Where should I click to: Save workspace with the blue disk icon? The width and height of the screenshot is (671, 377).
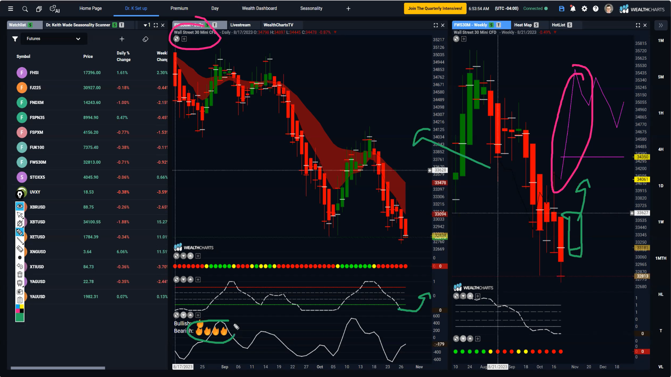pos(562,8)
